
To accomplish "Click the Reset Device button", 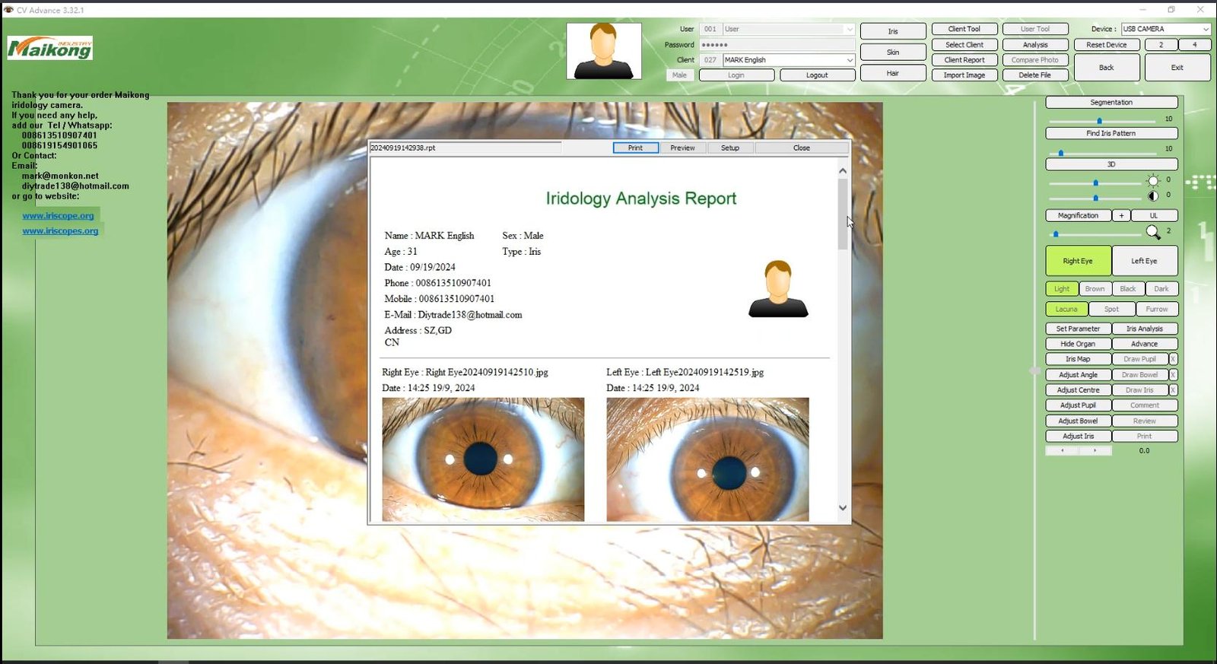I will point(1107,45).
